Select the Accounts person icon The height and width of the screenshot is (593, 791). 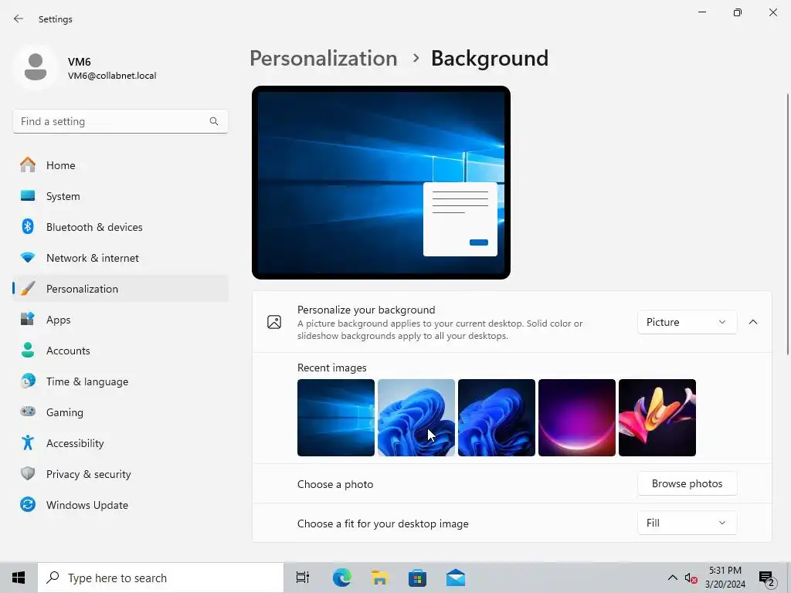point(28,350)
